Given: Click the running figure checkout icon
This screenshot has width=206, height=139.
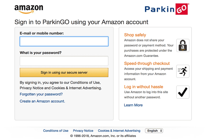Looking at the screenshot, I should [183, 71].
